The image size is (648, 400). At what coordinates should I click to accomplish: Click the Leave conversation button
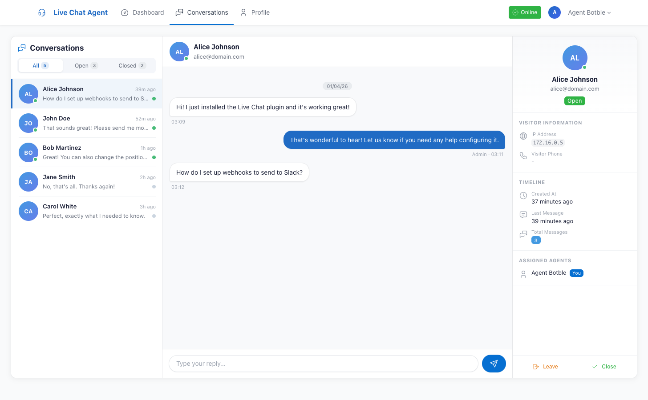pos(545,366)
